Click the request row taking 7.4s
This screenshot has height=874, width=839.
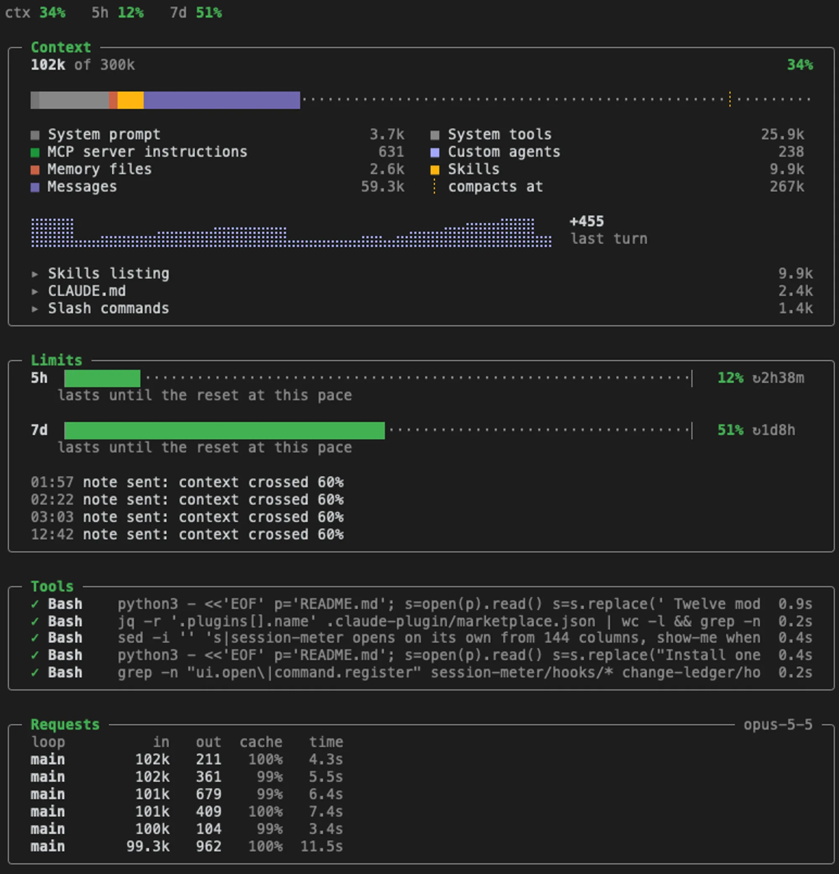[187, 811]
